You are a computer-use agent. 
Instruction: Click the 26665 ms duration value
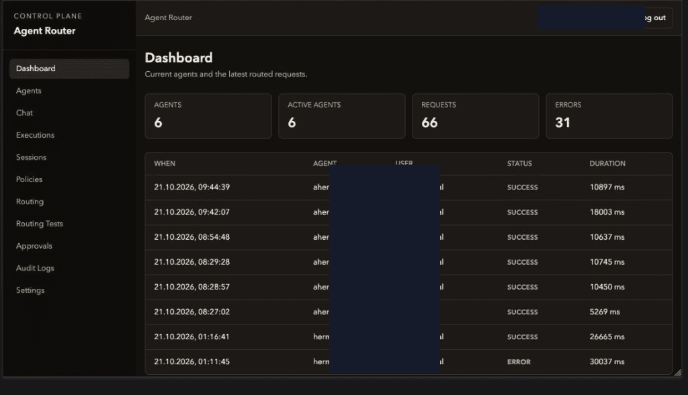click(607, 337)
